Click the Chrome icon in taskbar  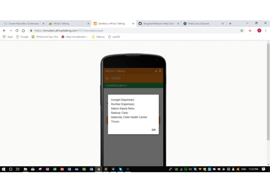tap(99, 169)
